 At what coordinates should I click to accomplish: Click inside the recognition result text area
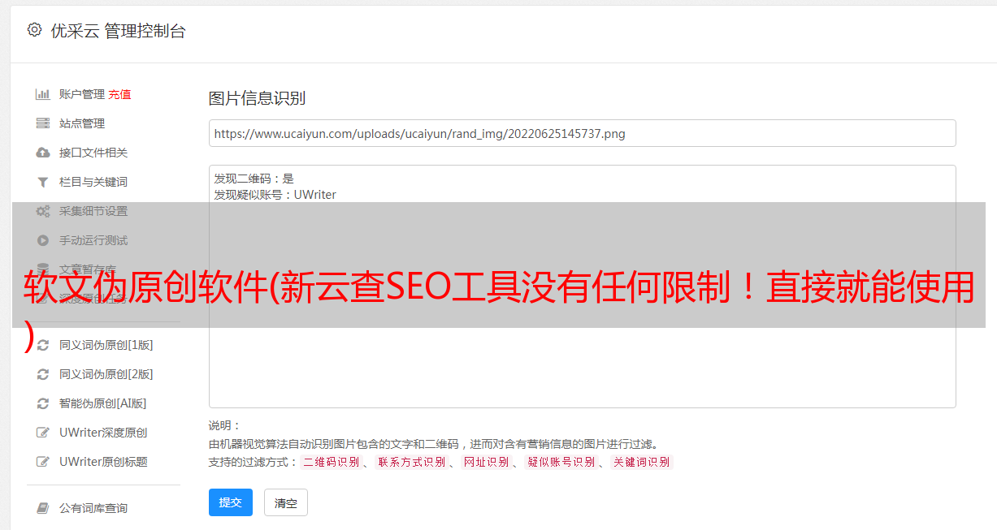pos(582,286)
